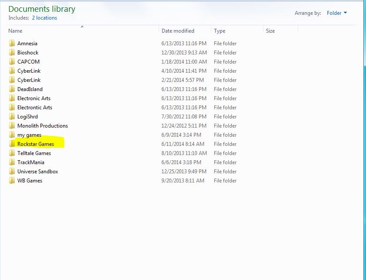Click the date 6/9/2014 3:14 PM
The image size is (366, 280).
click(181, 135)
